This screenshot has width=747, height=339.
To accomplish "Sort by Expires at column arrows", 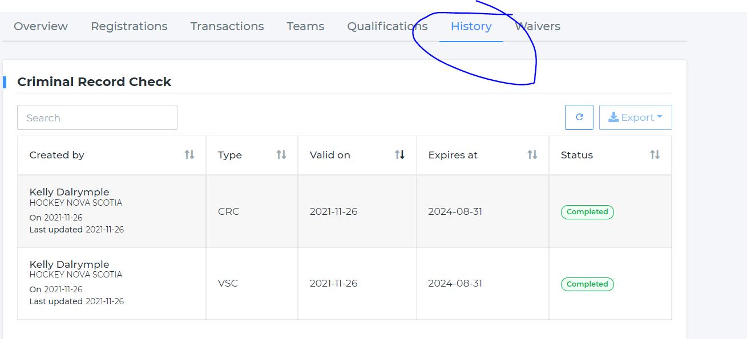I will 532,155.
